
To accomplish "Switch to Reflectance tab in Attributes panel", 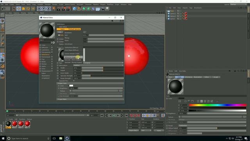I will [x=188, y=77].
